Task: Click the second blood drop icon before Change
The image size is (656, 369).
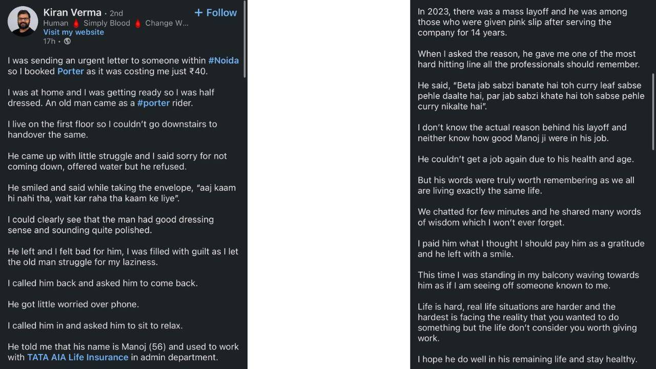Action: [x=137, y=23]
